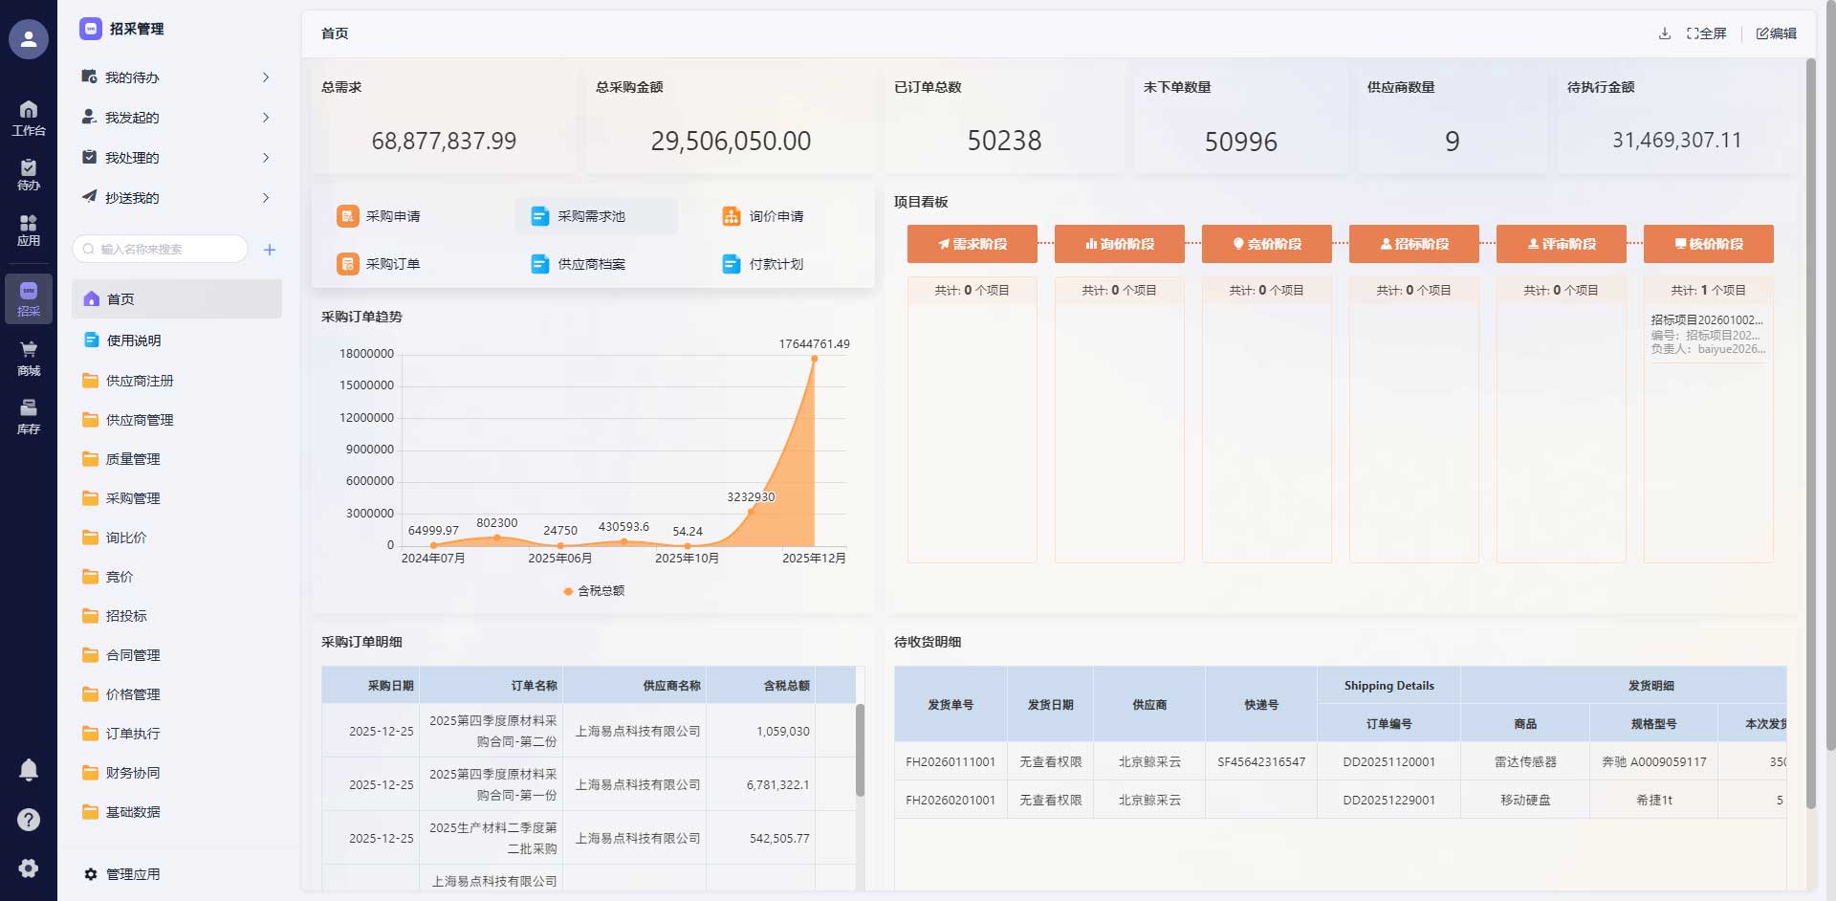Open the 合同管理 folder

[x=177, y=655]
